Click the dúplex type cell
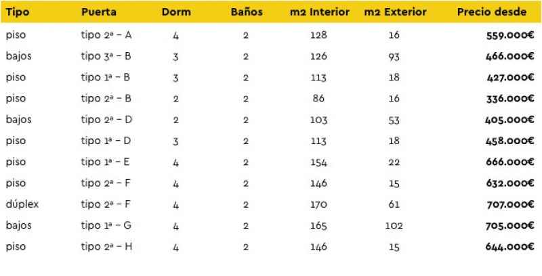This screenshot has height=276, width=542. point(22,204)
